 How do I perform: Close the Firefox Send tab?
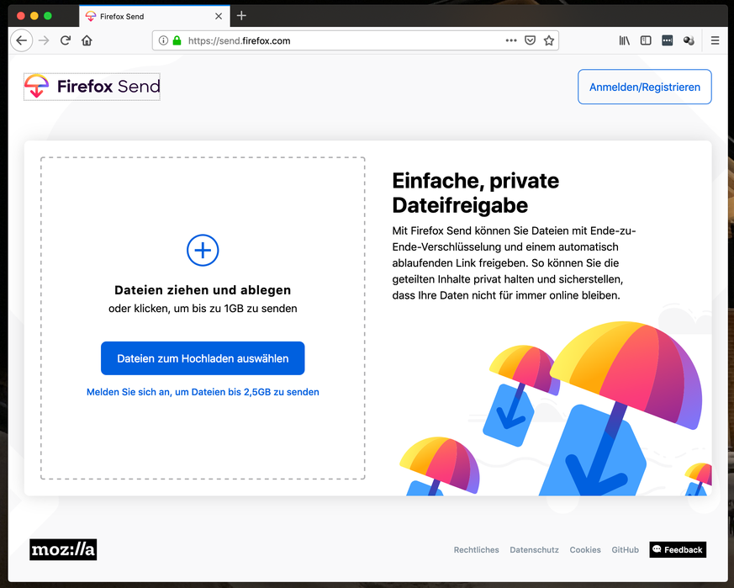219,16
